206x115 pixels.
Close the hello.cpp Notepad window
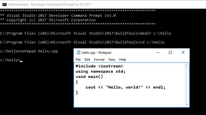(x=183, y=53)
